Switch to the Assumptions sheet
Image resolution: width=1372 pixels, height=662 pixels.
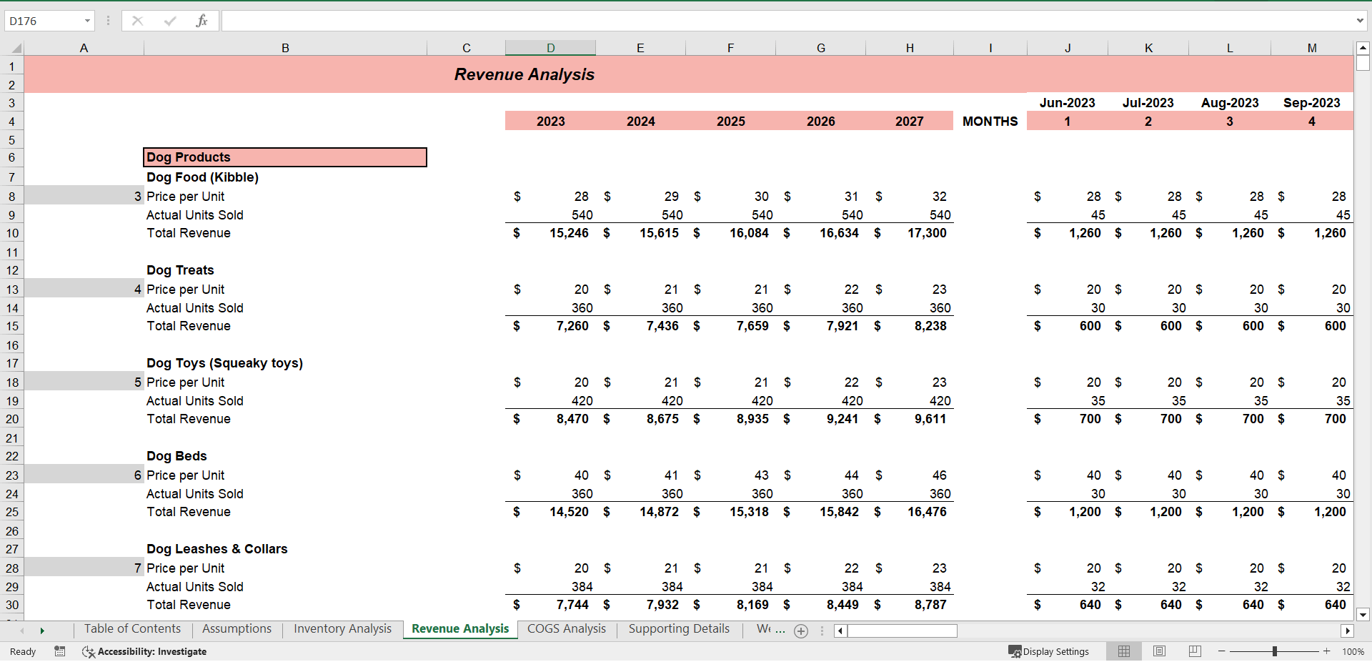pyautogui.click(x=237, y=629)
